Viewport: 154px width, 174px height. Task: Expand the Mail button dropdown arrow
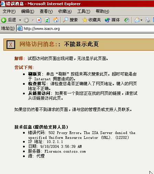(141, 20)
